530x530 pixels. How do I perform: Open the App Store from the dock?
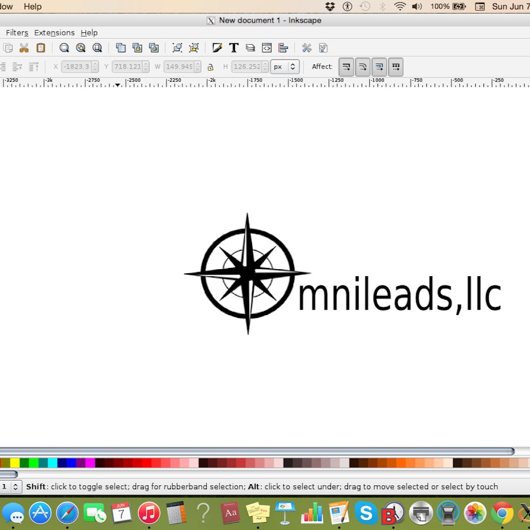(x=40, y=512)
